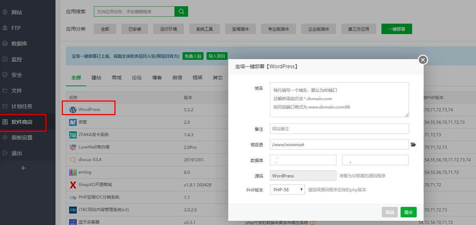This screenshot has width=476, height=225.
Task: Click the 名称 column header
Action: (x=73, y=98)
